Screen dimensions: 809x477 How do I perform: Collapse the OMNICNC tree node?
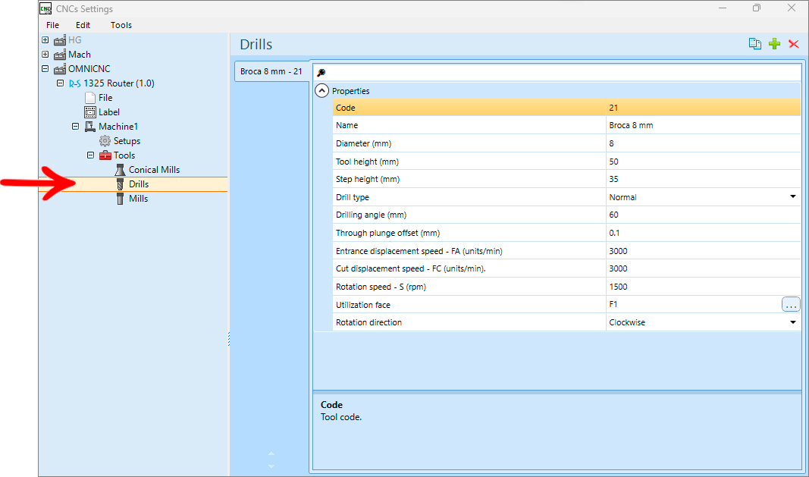45,69
